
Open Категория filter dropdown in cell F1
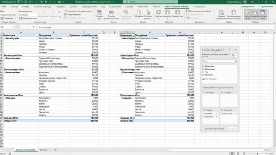(133, 35)
